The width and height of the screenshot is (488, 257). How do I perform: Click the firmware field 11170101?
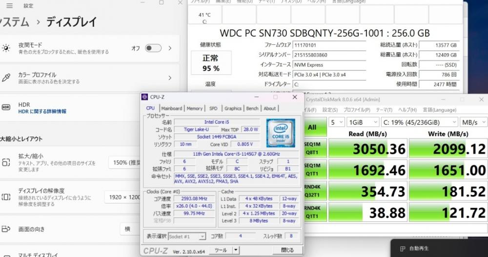[x=329, y=45]
